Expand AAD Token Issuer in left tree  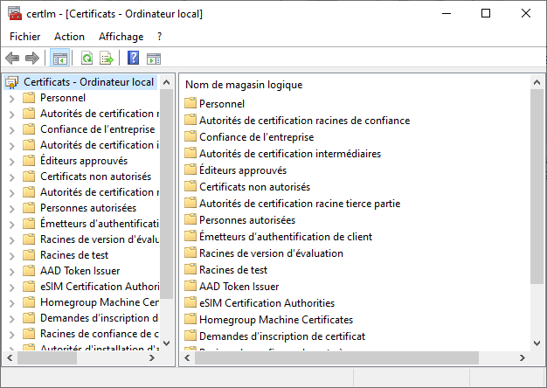12,271
